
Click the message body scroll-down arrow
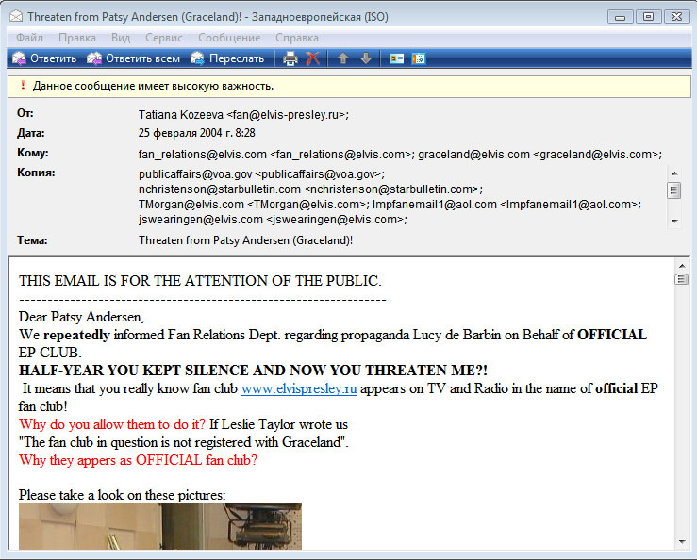[x=682, y=542]
